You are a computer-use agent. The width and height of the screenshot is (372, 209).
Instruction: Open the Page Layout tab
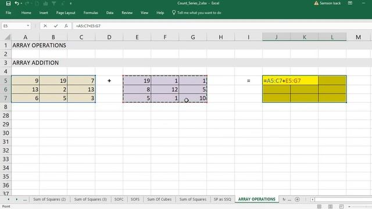(66, 13)
